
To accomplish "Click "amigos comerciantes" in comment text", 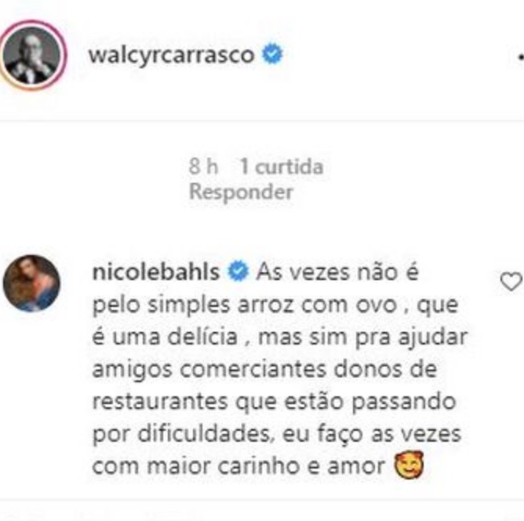I will [209, 370].
